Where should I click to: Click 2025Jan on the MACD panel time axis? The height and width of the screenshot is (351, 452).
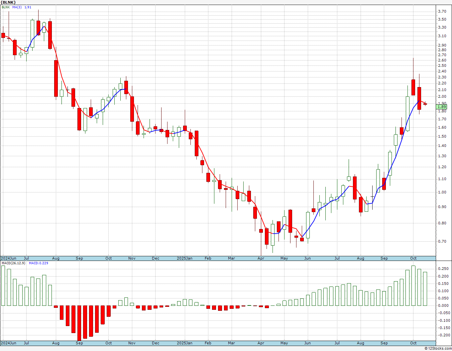pyautogui.click(x=184, y=343)
